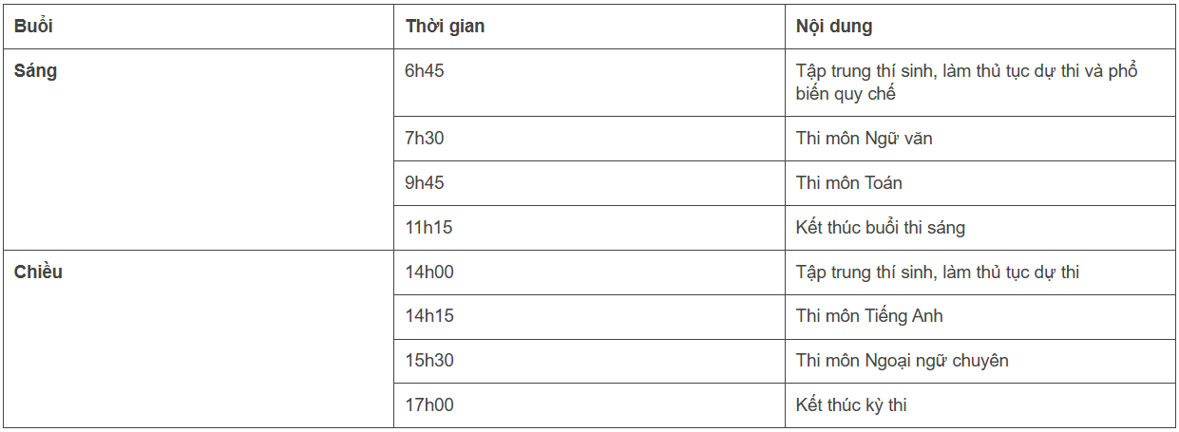Select the Thi môn Ngữ văn cell
This screenshot has width=1179, height=432.
tap(865, 139)
